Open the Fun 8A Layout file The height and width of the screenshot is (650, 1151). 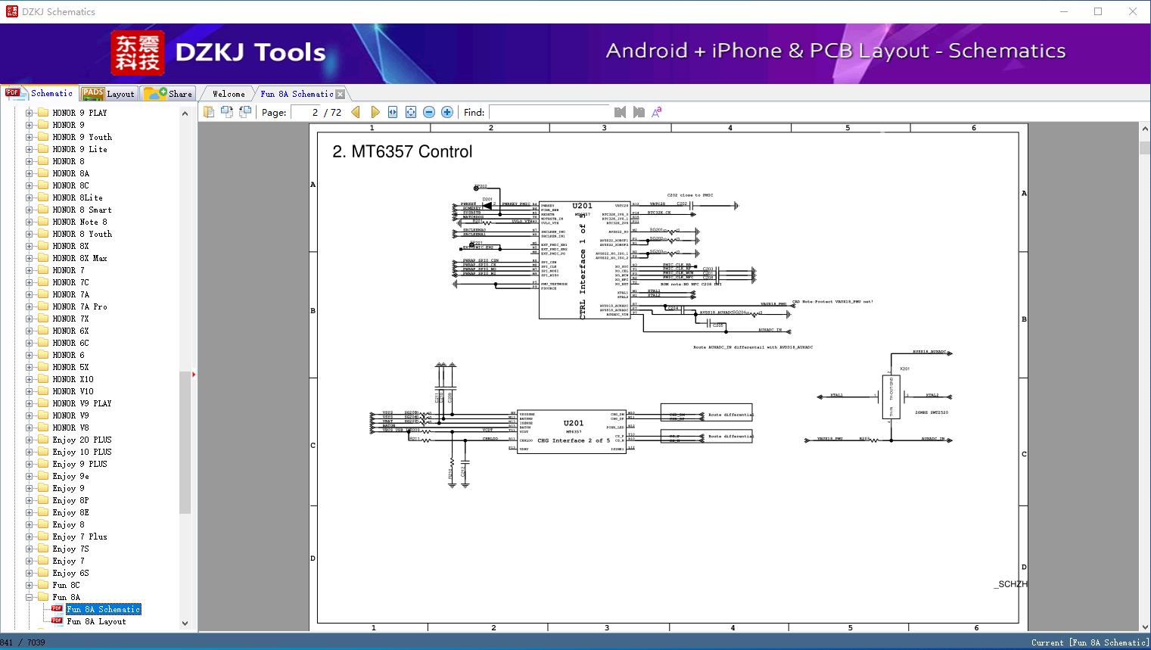click(x=96, y=621)
